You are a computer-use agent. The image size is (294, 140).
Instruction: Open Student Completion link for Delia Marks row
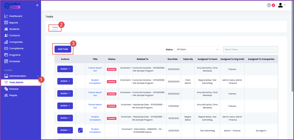(95, 130)
